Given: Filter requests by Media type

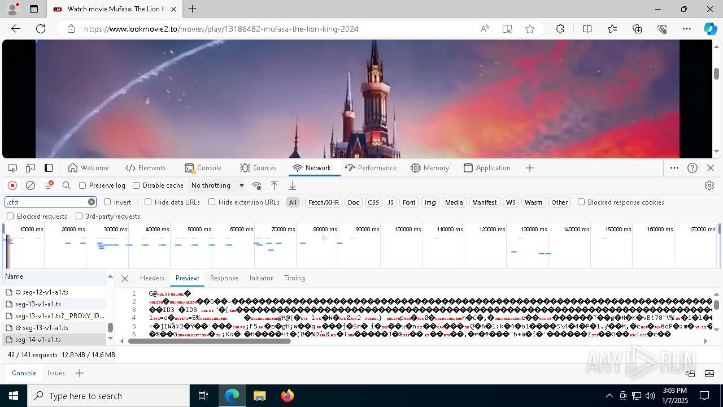Looking at the screenshot, I should point(454,202).
